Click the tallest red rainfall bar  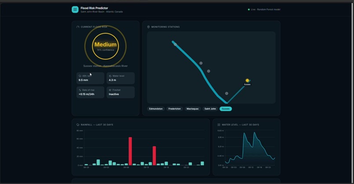pyautogui.click(x=130, y=151)
